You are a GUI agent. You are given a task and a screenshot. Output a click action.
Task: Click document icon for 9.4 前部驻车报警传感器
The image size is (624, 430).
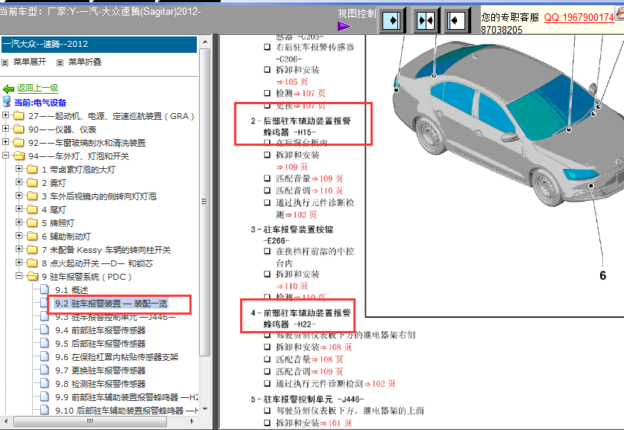click(x=45, y=330)
